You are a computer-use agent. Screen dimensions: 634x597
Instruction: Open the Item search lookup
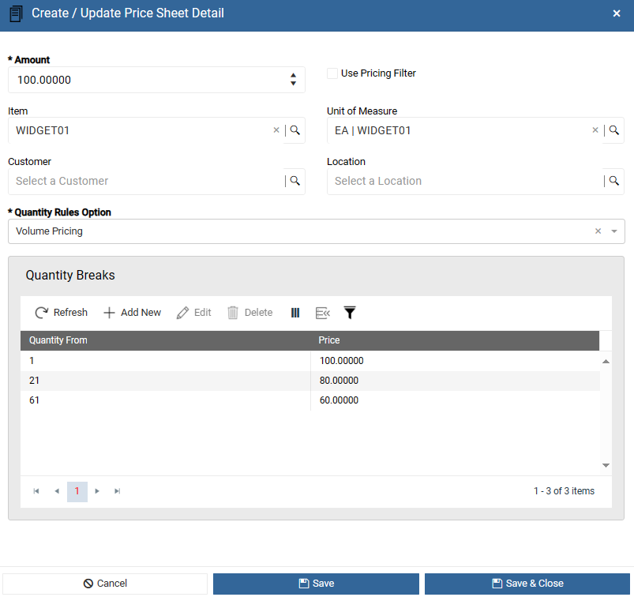[x=295, y=130]
